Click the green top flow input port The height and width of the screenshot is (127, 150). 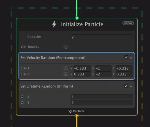pyautogui.click(x=77, y=18)
